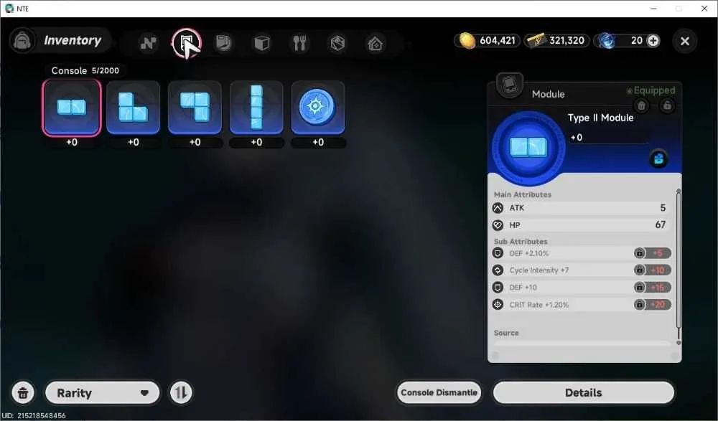The image size is (718, 421).
Task: Select the Console tab with mouse cursor on it
Action: [186, 43]
